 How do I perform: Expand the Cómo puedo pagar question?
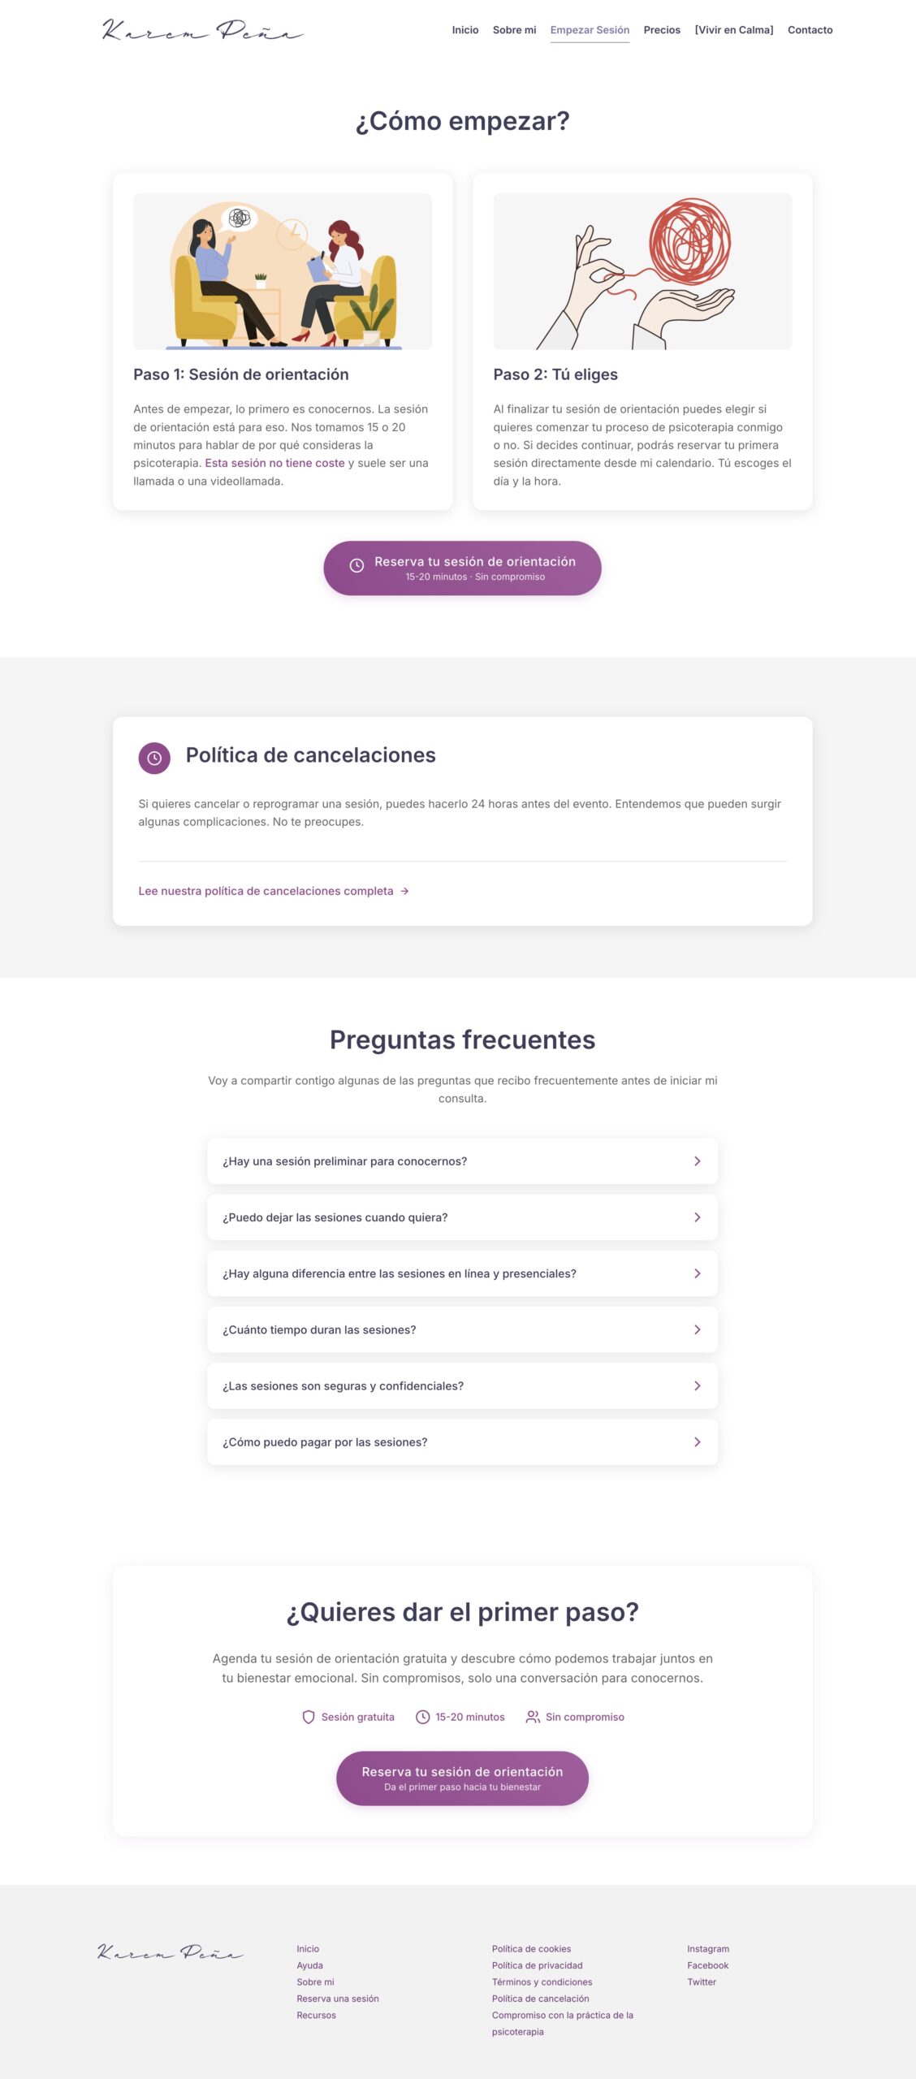pos(462,1441)
